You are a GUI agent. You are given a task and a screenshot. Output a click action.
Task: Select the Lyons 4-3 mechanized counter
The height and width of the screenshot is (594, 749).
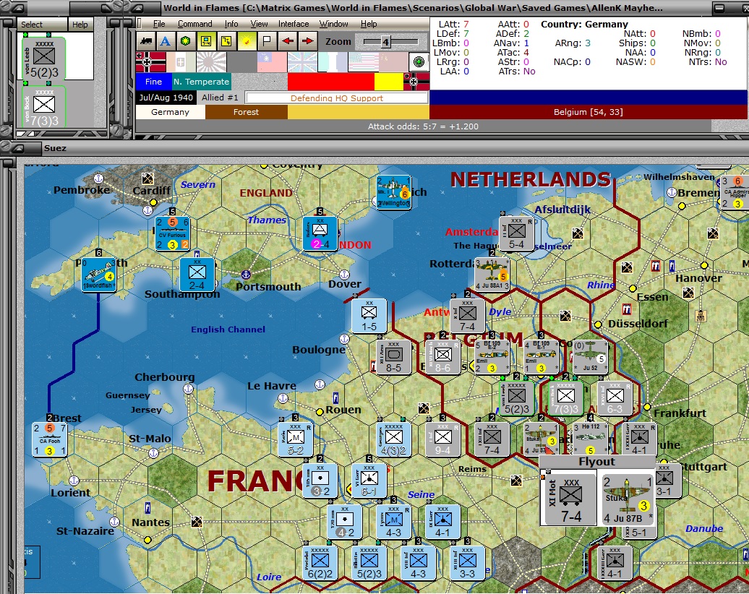coord(393,522)
